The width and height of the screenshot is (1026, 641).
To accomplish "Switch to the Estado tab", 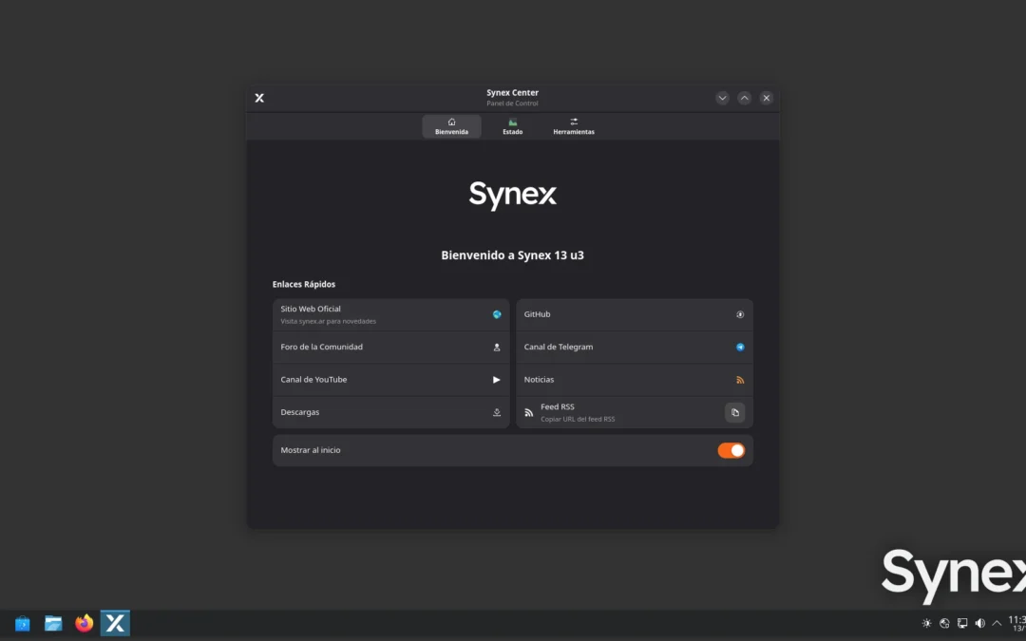I will coord(512,125).
